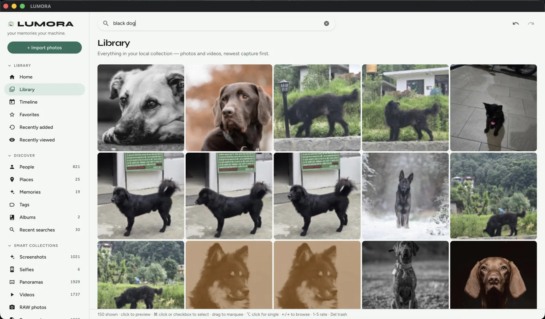Click the Recently added clock icon
Screen dimensions: 545x319
12,127
